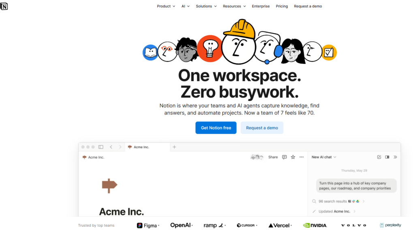Open the Pricing page from navigation
This screenshot has width=415, height=230.
click(x=282, y=6)
